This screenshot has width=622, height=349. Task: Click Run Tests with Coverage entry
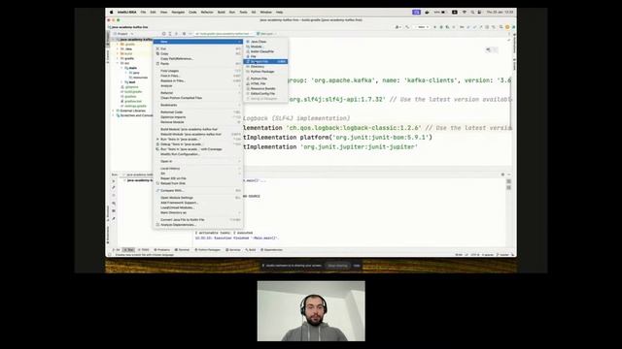pyautogui.click(x=198, y=149)
